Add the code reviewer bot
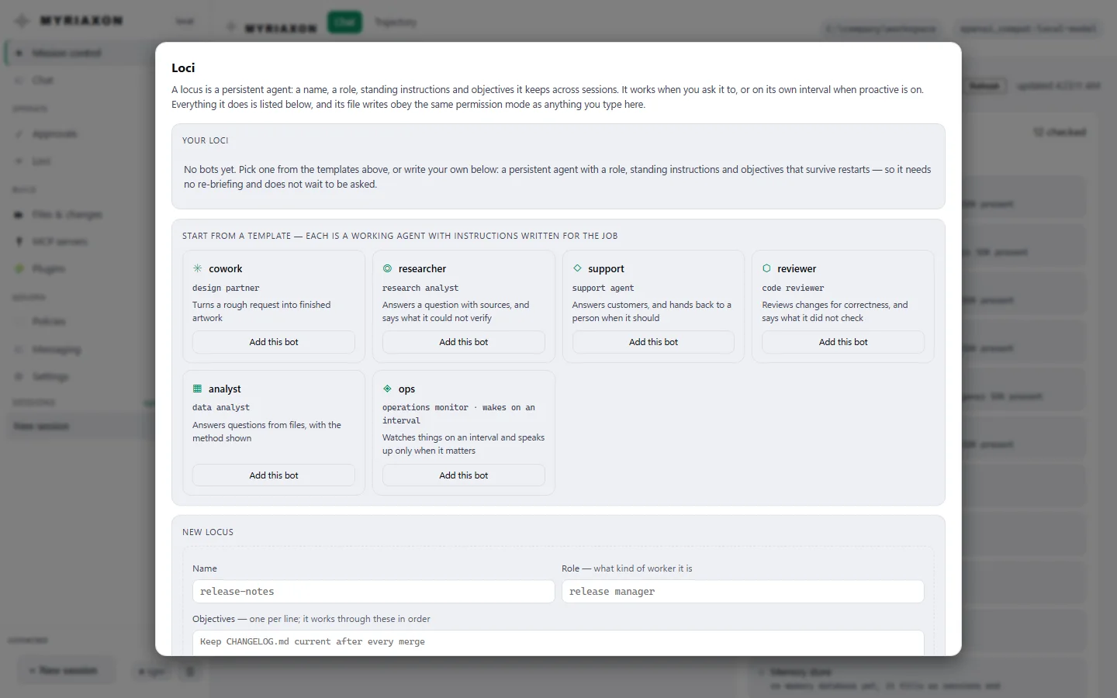Viewport: 1117px width, 698px height. (843, 342)
